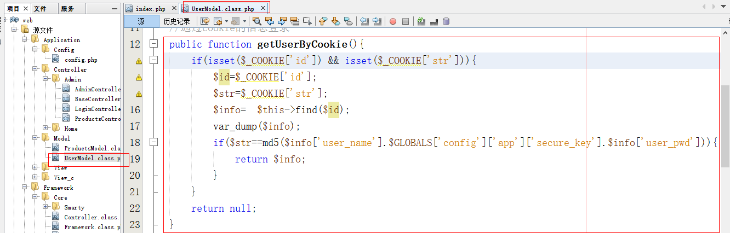Collapse the getUserByCookie function fold at line 12
730x233 pixels.
point(154,44)
